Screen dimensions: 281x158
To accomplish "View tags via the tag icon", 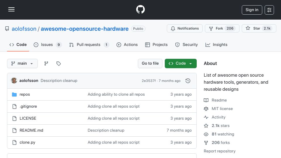I will click(x=59, y=63).
